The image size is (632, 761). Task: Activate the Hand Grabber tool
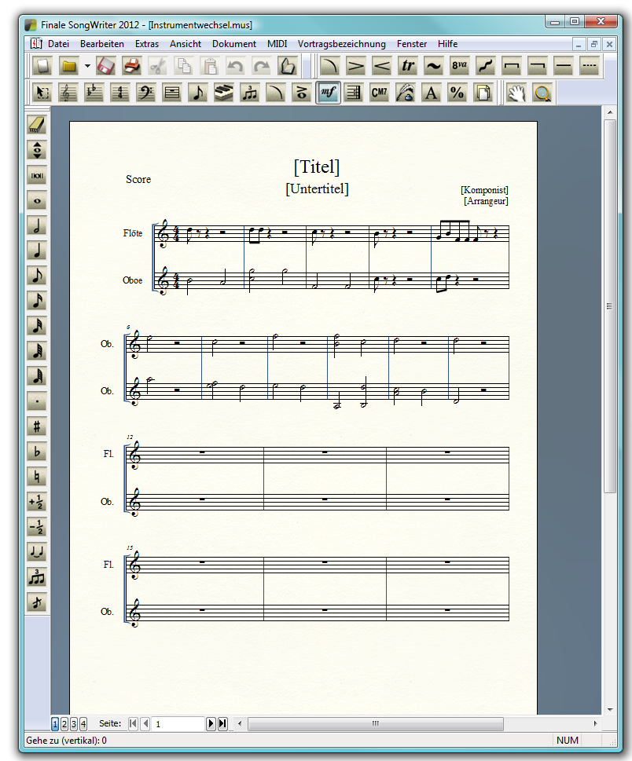click(x=516, y=92)
